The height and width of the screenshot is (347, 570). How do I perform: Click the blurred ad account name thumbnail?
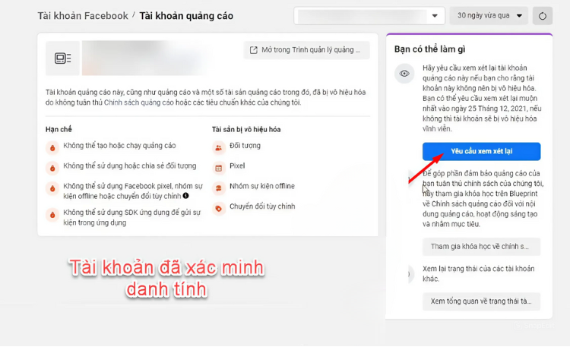145,58
